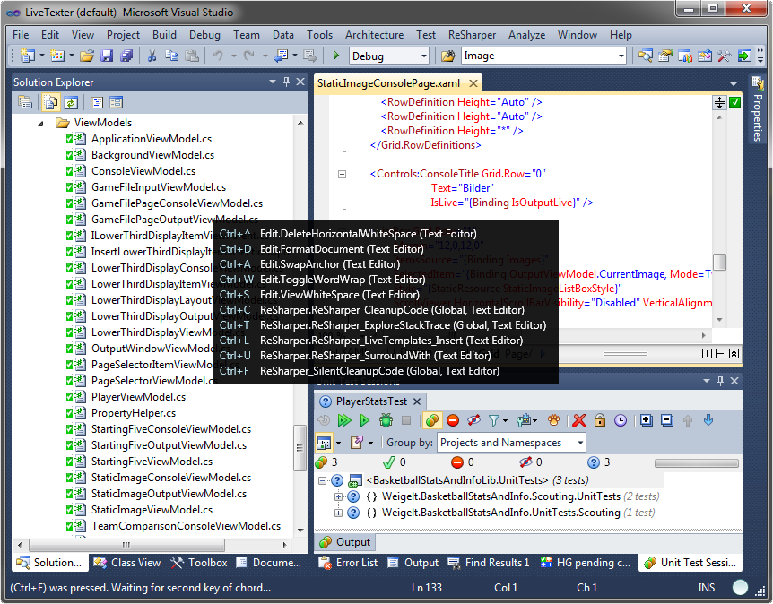Open the Error List tab
The image size is (773, 604).
(x=348, y=563)
